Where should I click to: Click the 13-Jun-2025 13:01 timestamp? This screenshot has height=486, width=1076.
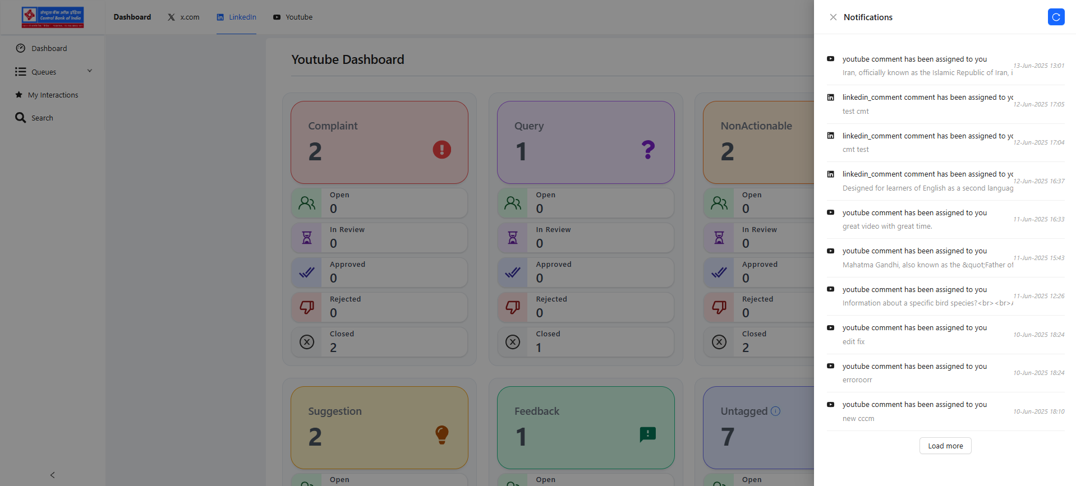pyautogui.click(x=1038, y=66)
